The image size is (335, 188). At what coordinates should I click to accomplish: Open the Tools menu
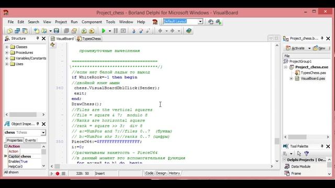click(110, 22)
